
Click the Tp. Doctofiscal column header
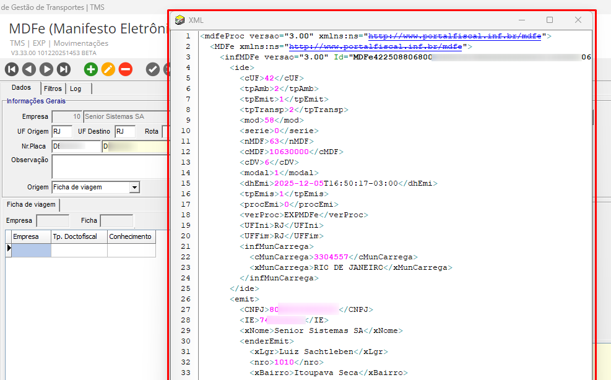[79, 236]
